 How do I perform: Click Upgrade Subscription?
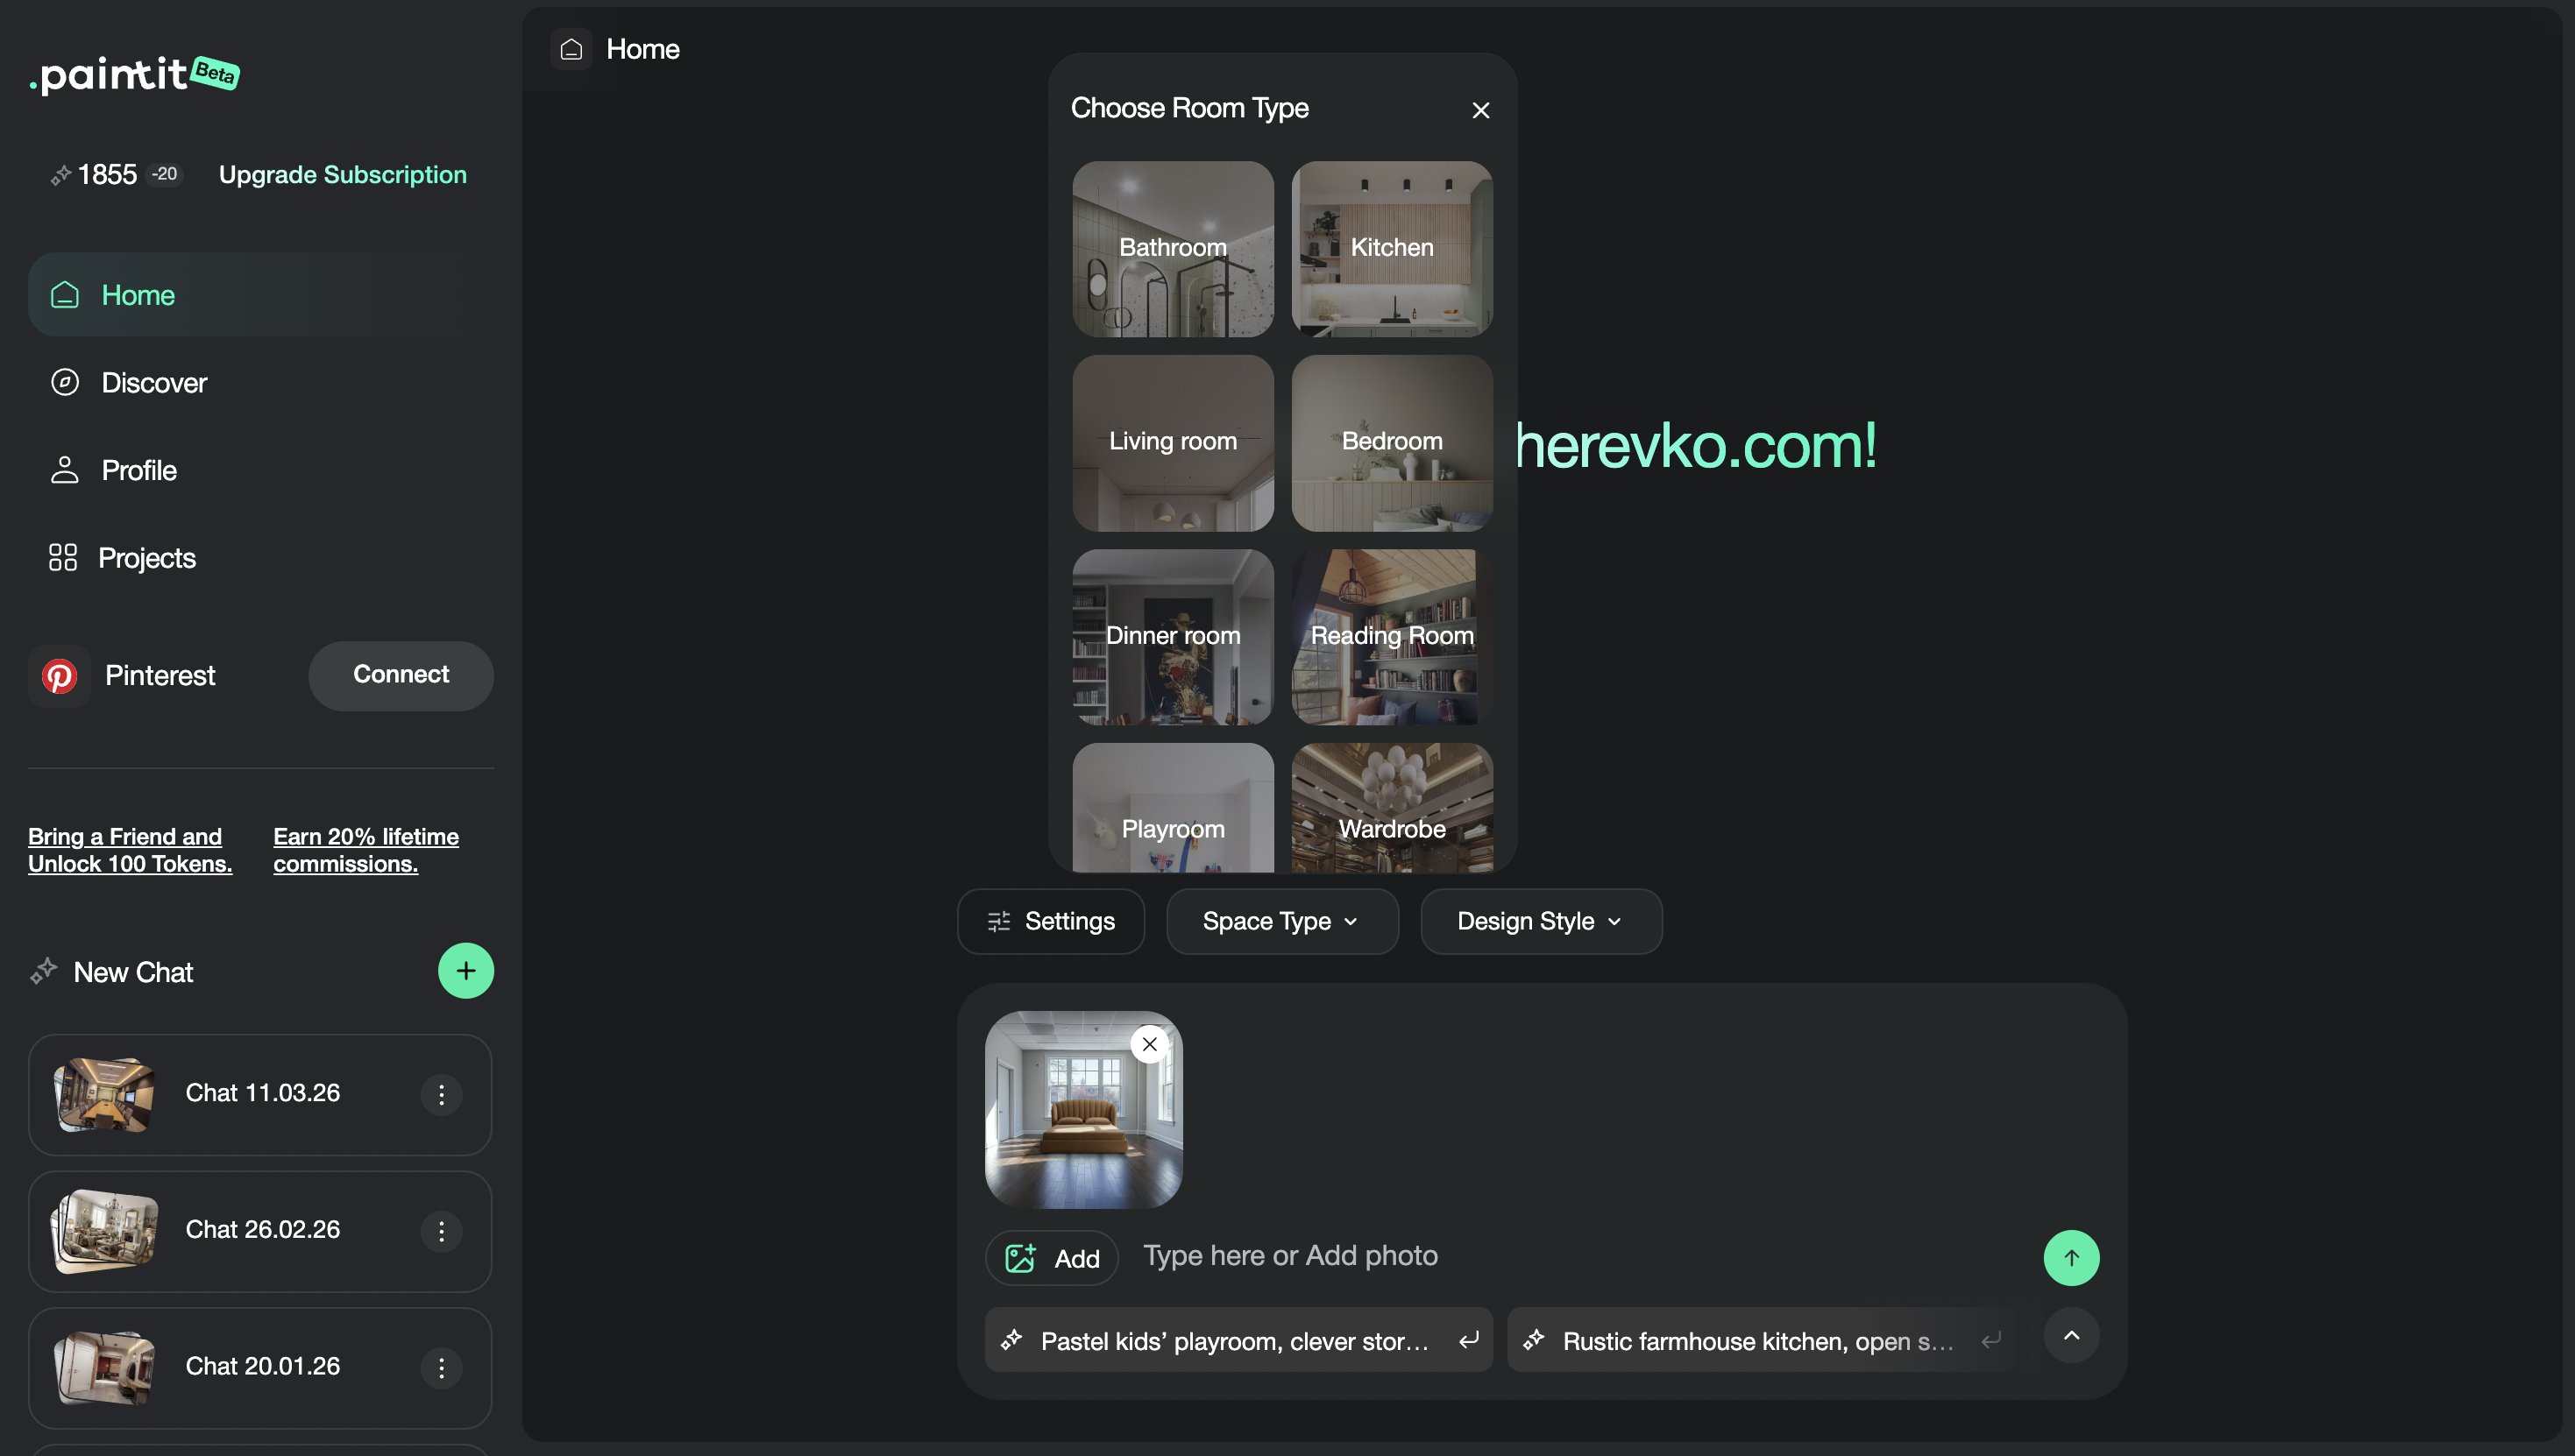[x=342, y=174]
